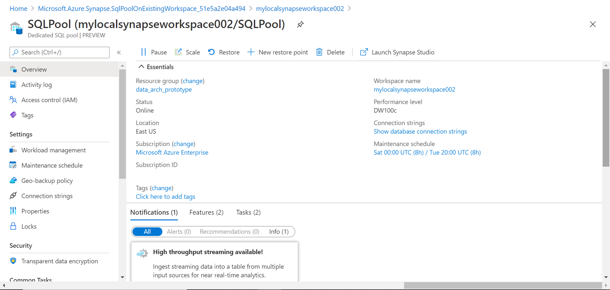The height and width of the screenshot is (290, 610).
Task: Click the Activity log icon
Action: [13, 85]
